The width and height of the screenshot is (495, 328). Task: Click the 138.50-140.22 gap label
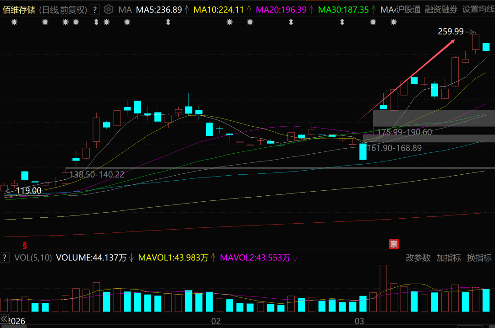tap(97, 175)
